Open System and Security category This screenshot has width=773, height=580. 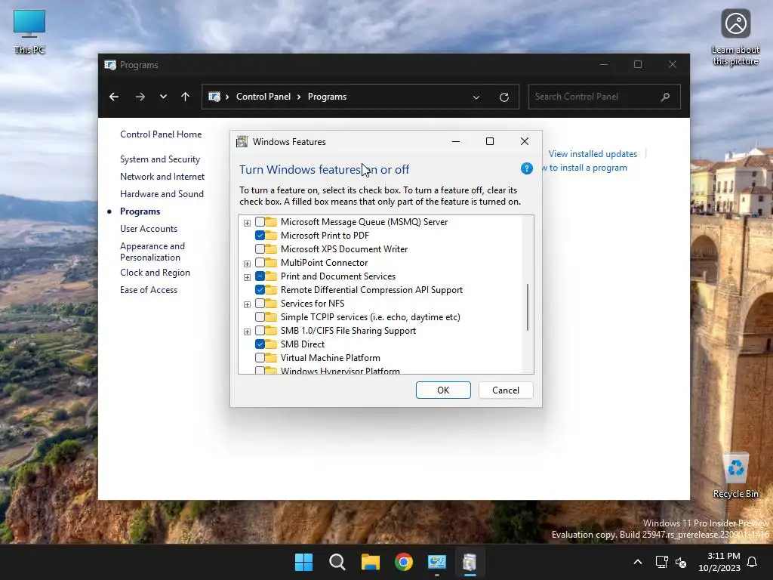(x=160, y=159)
